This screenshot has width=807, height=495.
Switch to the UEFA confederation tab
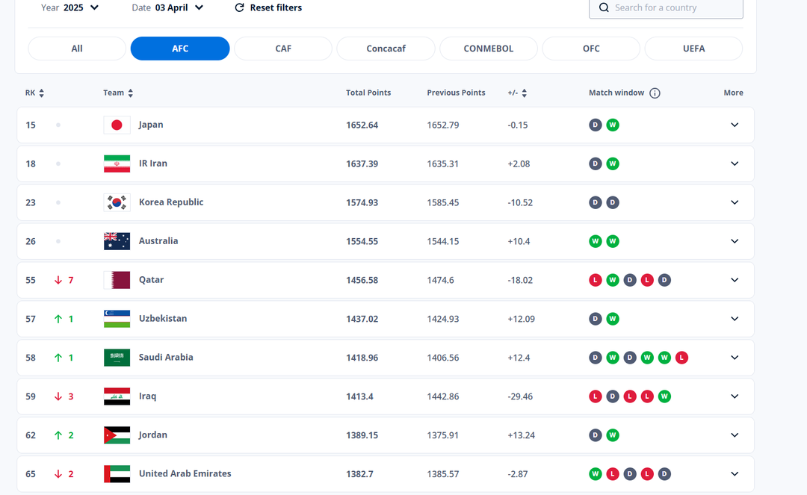tap(693, 49)
